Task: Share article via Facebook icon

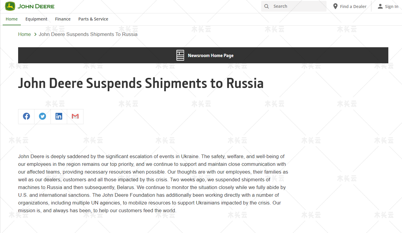Action: [x=26, y=116]
